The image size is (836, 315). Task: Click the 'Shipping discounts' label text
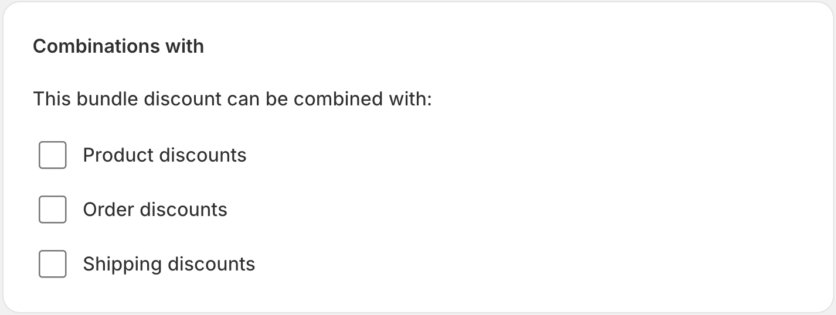(x=169, y=264)
